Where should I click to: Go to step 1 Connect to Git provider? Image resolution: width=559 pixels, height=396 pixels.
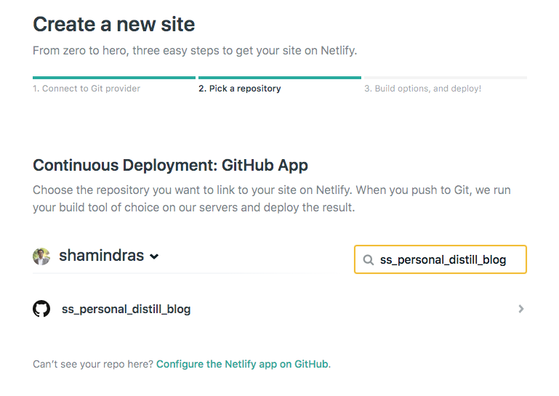point(87,89)
